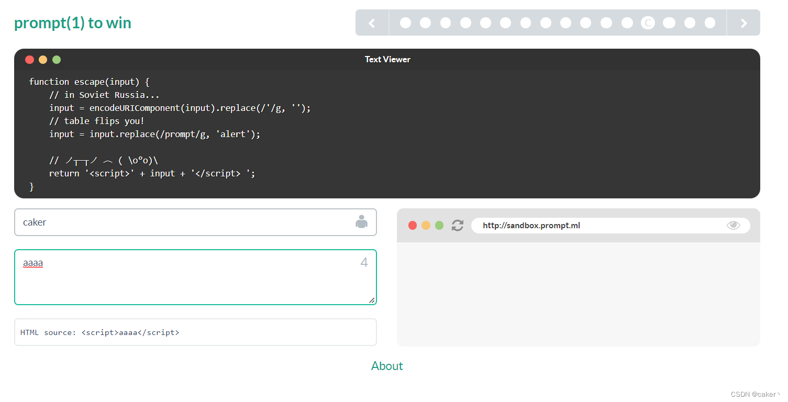Viewport: 788px width, 402px height.
Task: Click the table-flip emoticon comment line
Action: (104, 160)
